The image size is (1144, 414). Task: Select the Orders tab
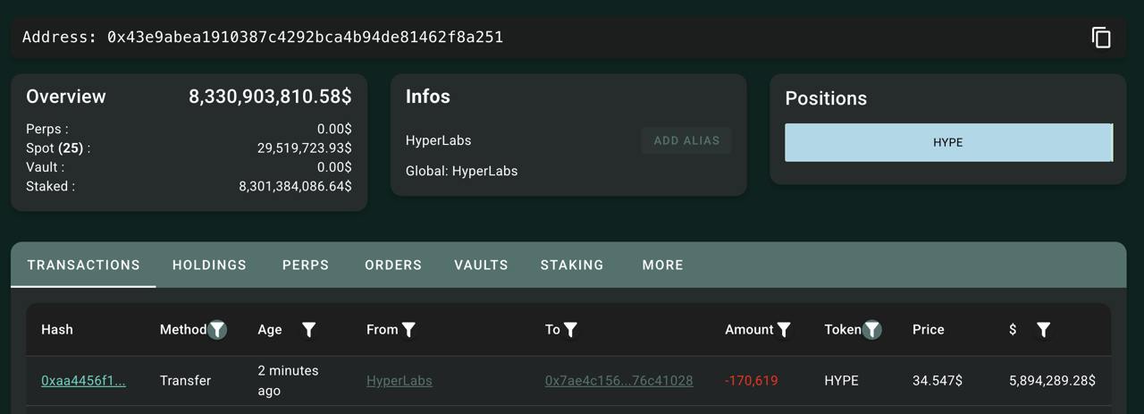[x=393, y=265]
